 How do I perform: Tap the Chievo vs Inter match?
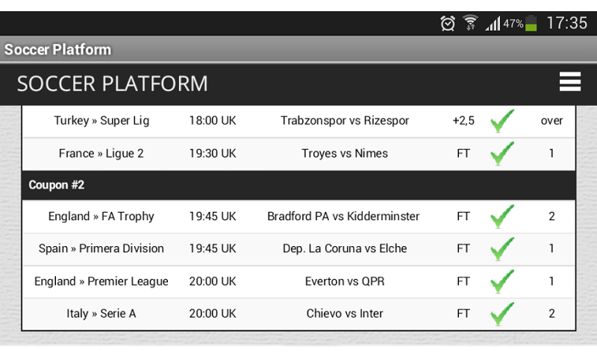point(345,313)
